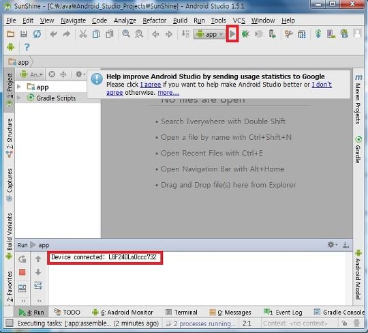Click the 2 processes running status indicator

(x=201, y=323)
